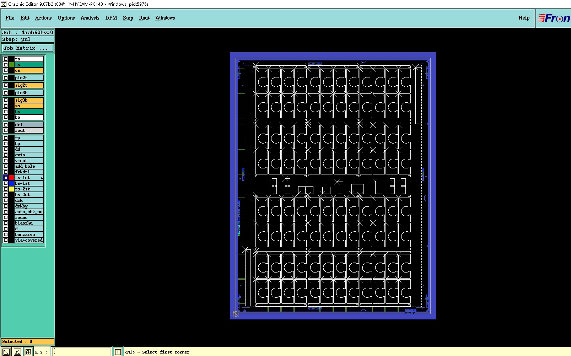Click the Job name 4acb60hva0 field
Screen dimensions: 571x356
click(28, 32)
